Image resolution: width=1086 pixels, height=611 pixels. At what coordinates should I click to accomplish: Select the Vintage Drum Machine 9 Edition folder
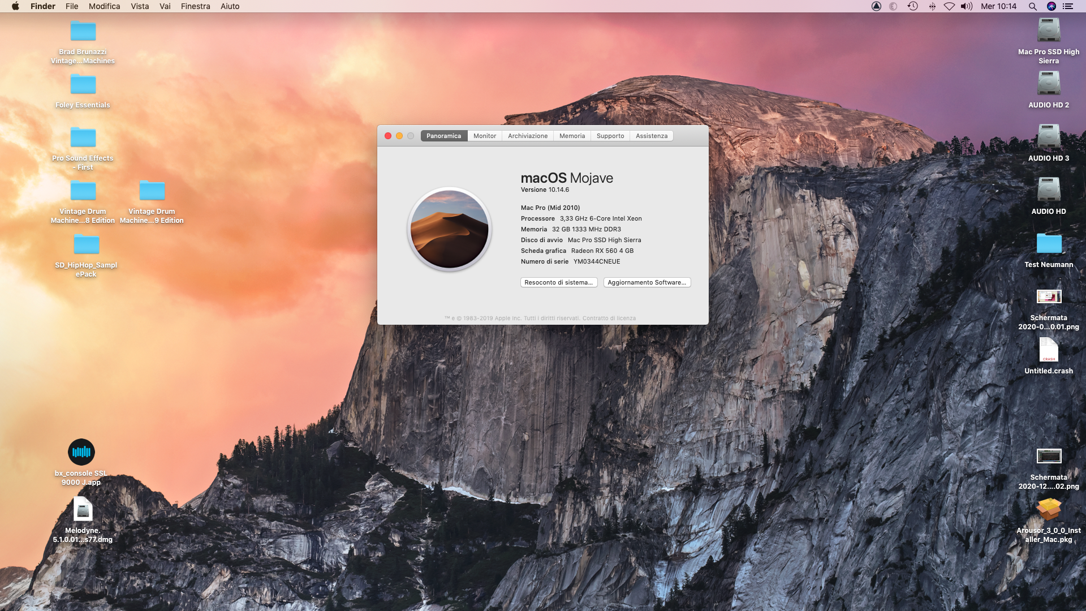click(x=152, y=191)
